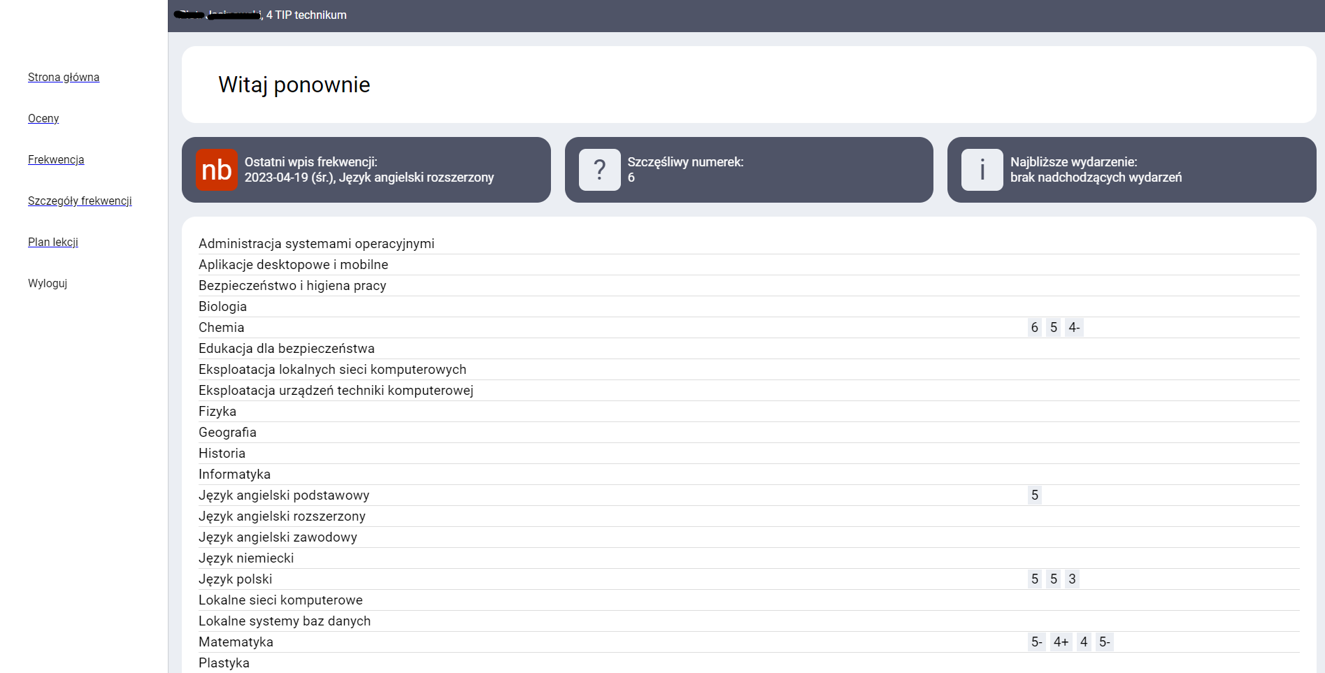Click the 4+ grade badge for Matematyka
Screen dimensions: 1325x673
(x=1061, y=642)
